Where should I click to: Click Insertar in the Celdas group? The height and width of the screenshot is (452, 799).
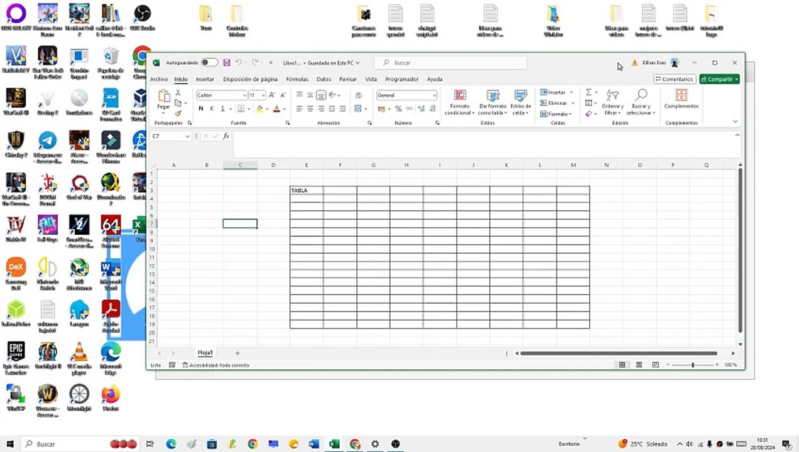click(x=556, y=92)
